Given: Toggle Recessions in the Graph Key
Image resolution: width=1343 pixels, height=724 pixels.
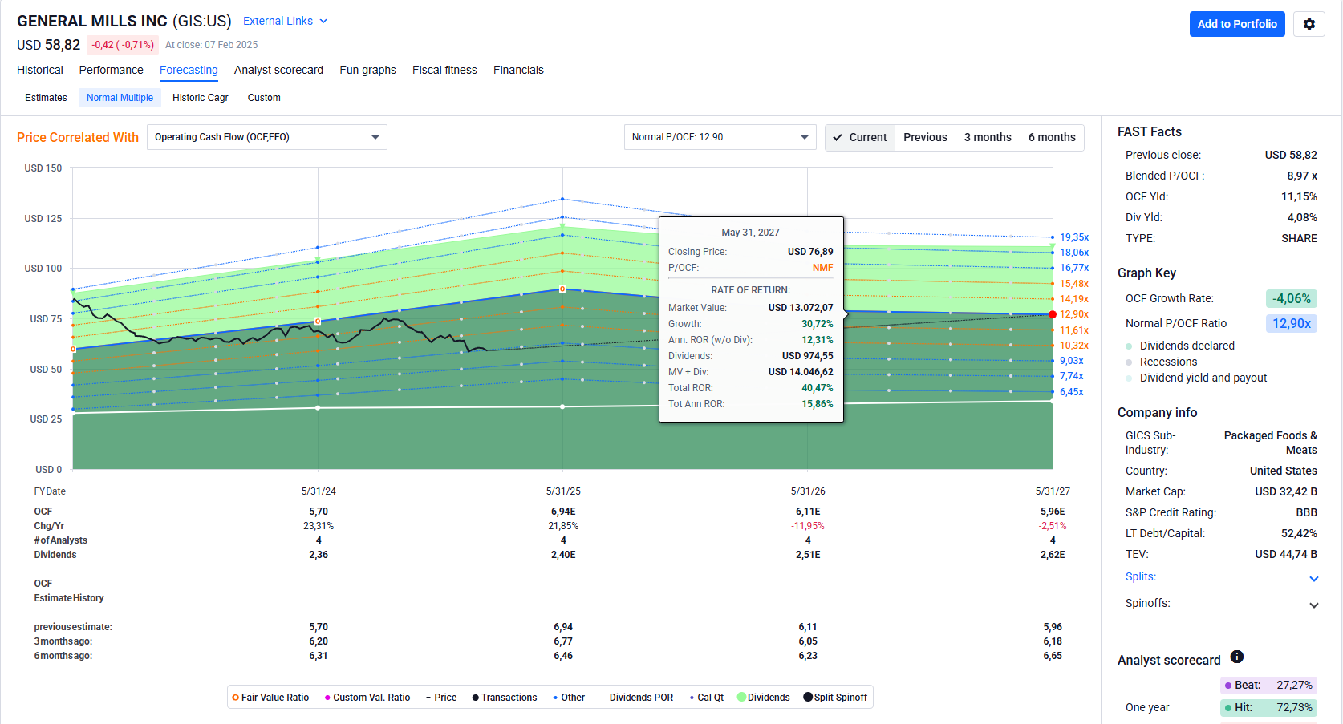Looking at the screenshot, I should point(1167,362).
